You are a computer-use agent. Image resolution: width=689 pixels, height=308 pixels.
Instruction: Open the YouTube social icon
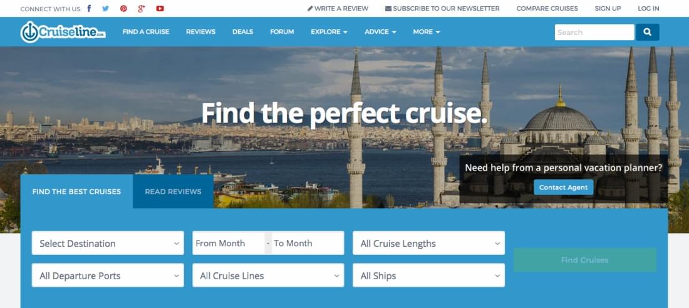click(160, 8)
